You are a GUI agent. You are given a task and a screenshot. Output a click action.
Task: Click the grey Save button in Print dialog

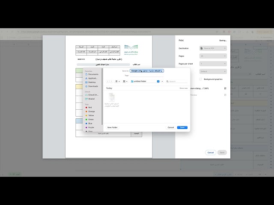point(222,152)
